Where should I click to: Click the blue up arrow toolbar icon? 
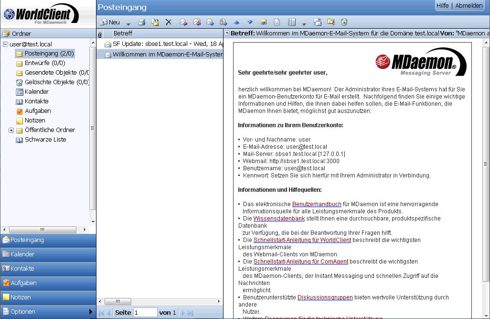pyautogui.click(x=236, y=22)
